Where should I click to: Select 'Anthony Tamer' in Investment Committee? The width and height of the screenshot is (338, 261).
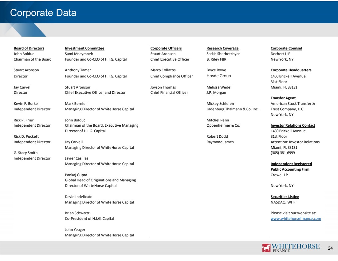[x=78, y=70]
